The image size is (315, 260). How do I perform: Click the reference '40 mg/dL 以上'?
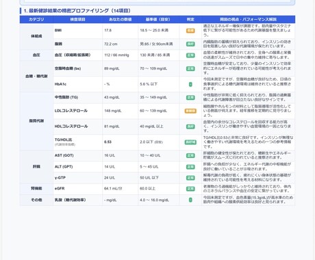point(151,127)
